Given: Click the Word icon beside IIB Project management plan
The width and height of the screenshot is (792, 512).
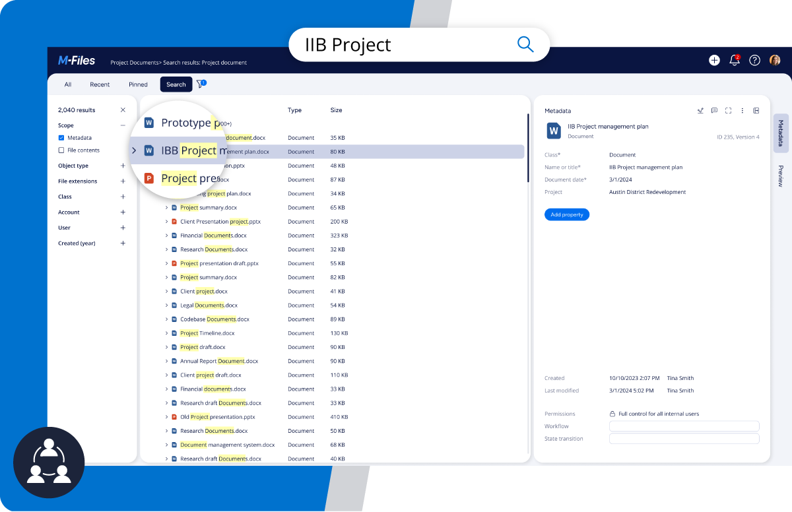Looking at the screenshot, I should click(x=554, y=131).
